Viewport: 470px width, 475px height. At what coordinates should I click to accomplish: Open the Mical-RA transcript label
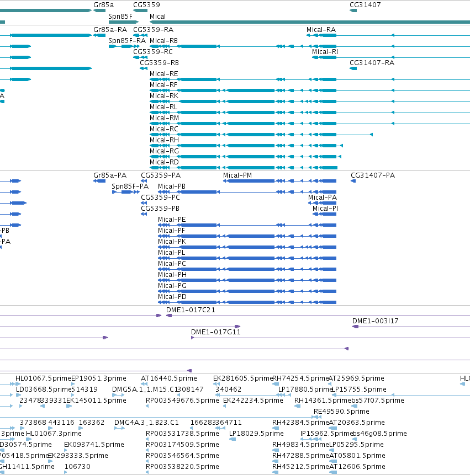(x=321, y=30)
